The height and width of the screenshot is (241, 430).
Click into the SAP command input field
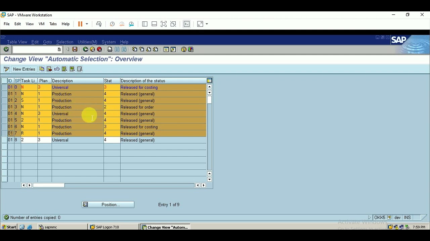coord(35,50)
